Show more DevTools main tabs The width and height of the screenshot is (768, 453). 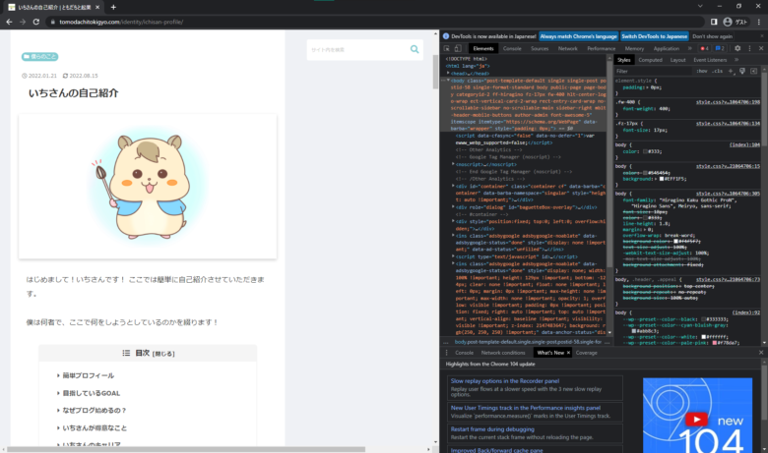tap(689, 48)
